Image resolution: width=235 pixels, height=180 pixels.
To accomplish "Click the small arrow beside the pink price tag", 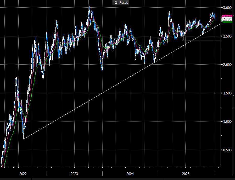I will coord(233,16).
